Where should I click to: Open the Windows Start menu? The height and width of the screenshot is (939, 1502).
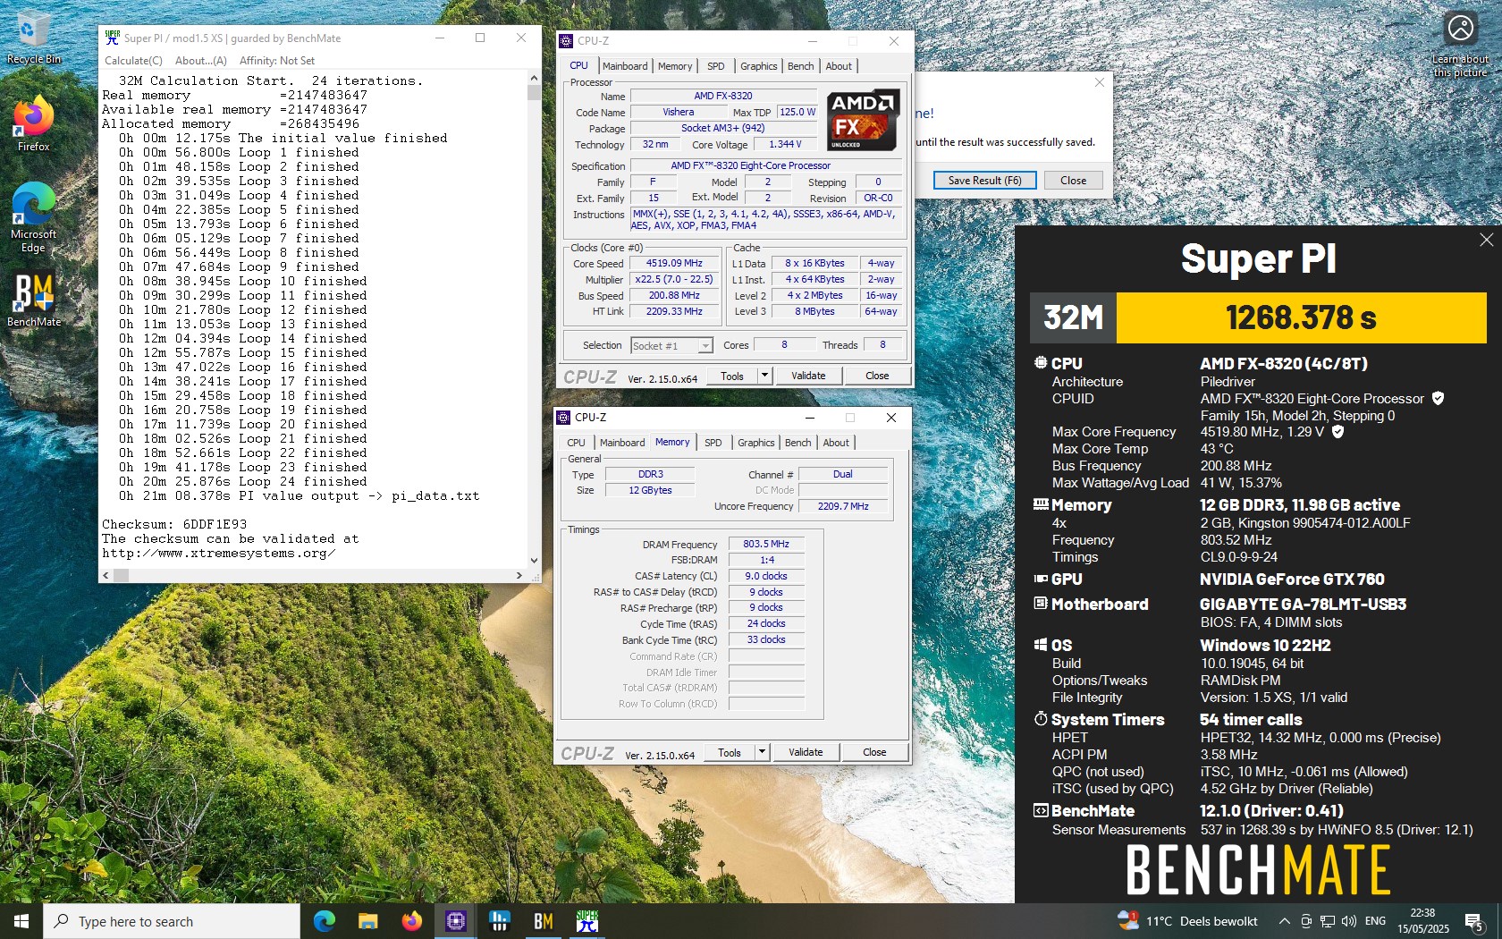(21, 921)
